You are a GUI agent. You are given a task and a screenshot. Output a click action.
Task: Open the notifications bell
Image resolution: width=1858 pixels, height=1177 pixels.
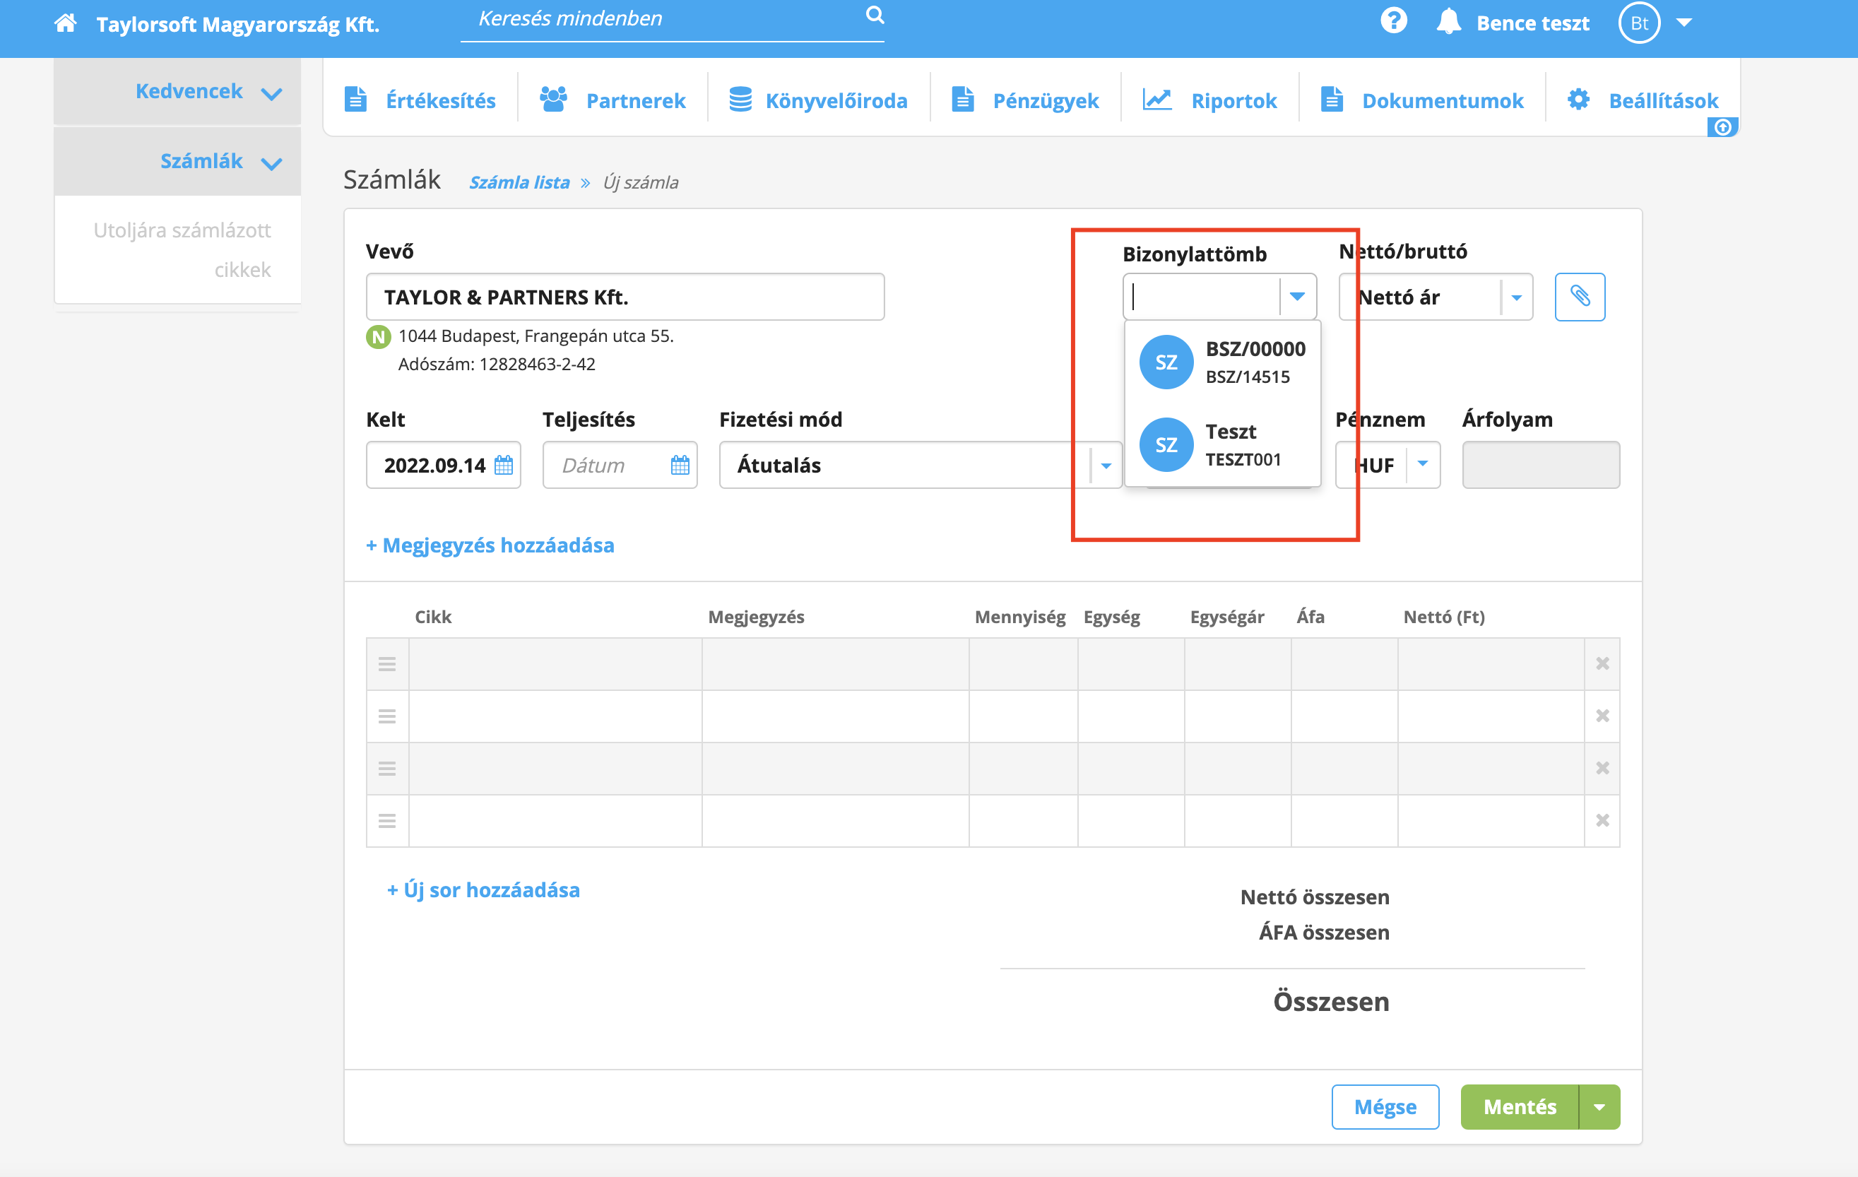(1448, 22)
